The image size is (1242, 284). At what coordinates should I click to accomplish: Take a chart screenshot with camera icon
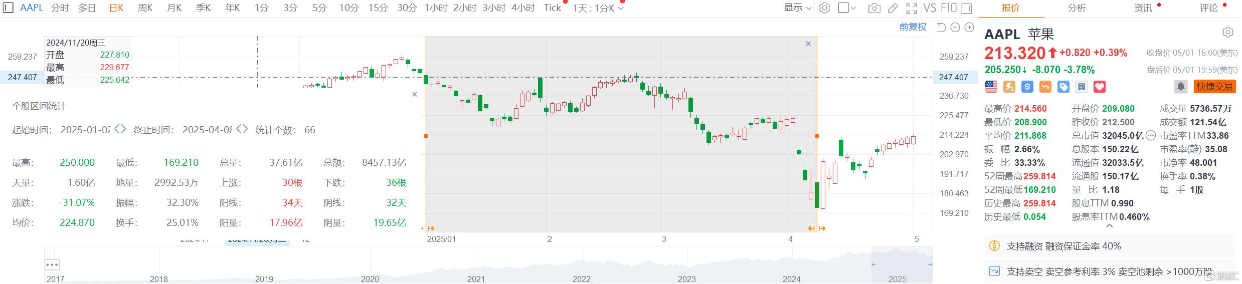[x=874, y=8]
